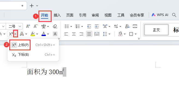The width and height of the screenshot is (179, 108).
Task: Switch to 页面 tab
Action: click(70, 15)
